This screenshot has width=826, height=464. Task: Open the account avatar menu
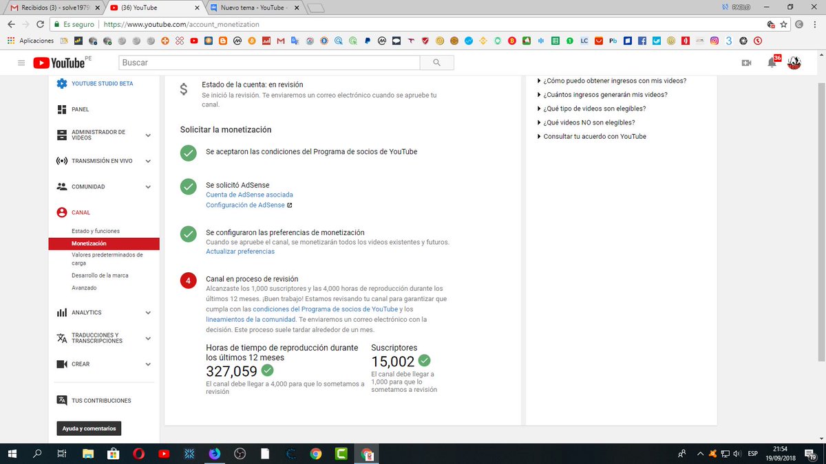click(x=794, y=63)
